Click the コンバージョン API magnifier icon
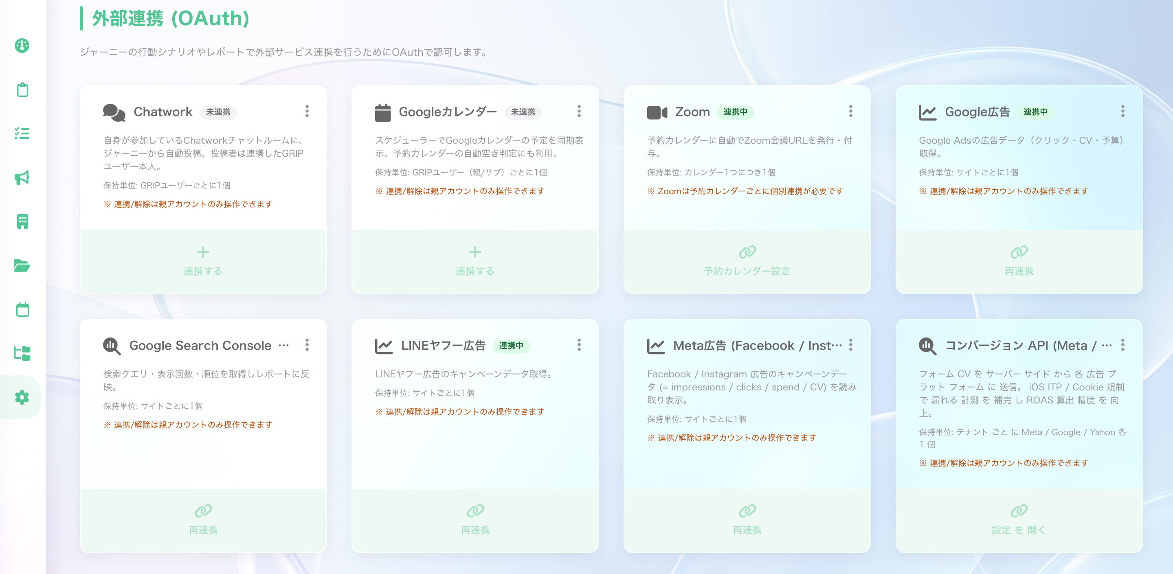 click(x=927, y=346)
